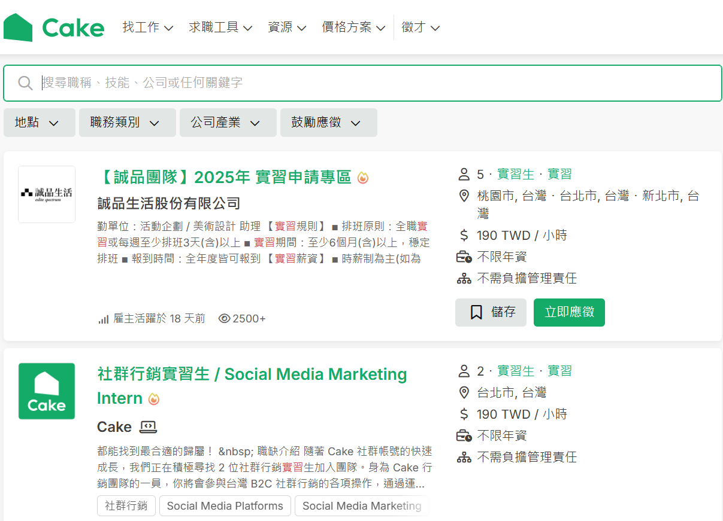Click the green Cake company logo thumbnail

click(47, 391)
